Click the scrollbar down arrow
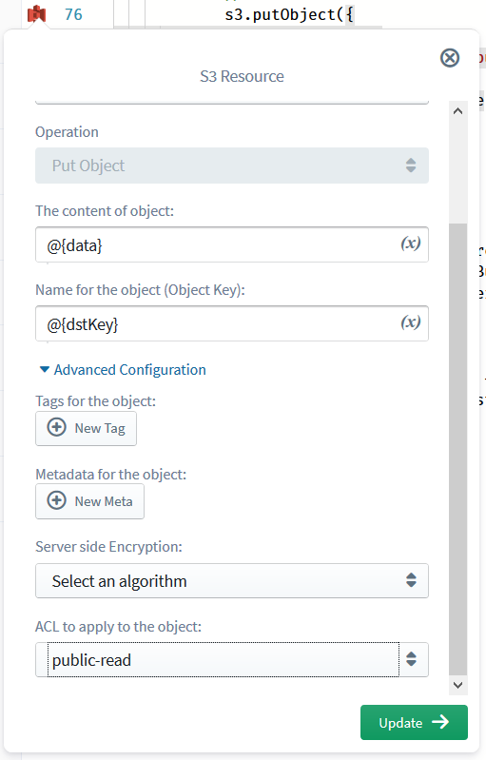This screenshot has width=486, height=760. (457, 685)
